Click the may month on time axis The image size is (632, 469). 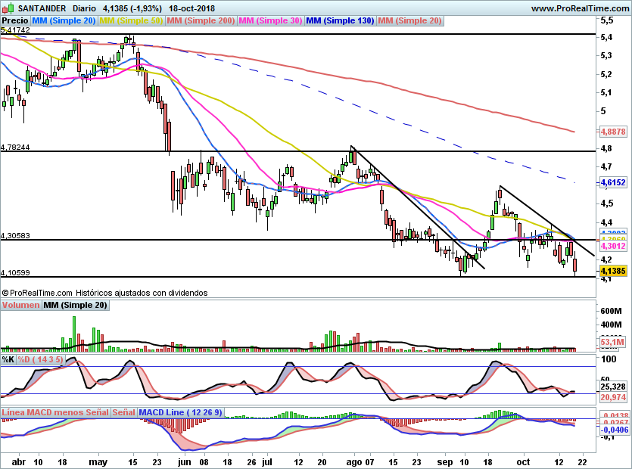click(x=98, y=462)
